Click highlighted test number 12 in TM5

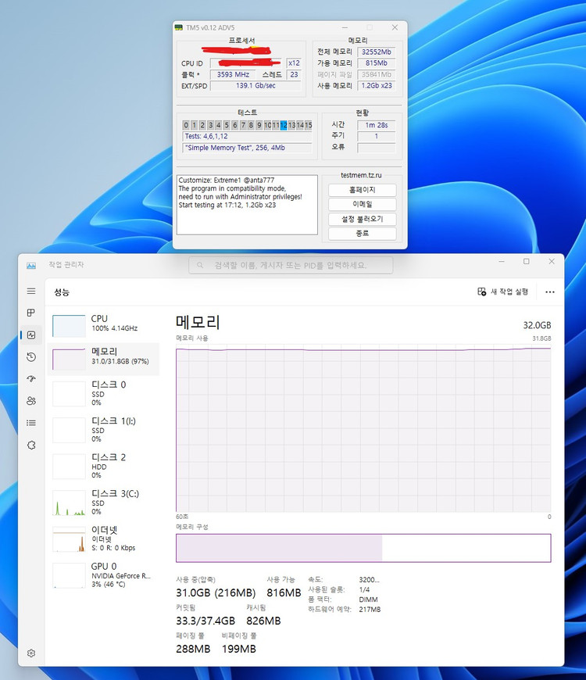click(284, 125)
